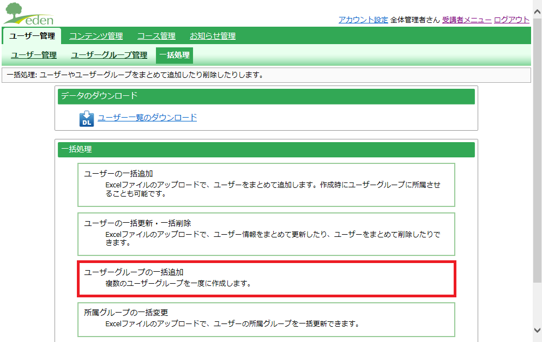
Task: Click the DL download icon
Action: (x=86, y=119)
